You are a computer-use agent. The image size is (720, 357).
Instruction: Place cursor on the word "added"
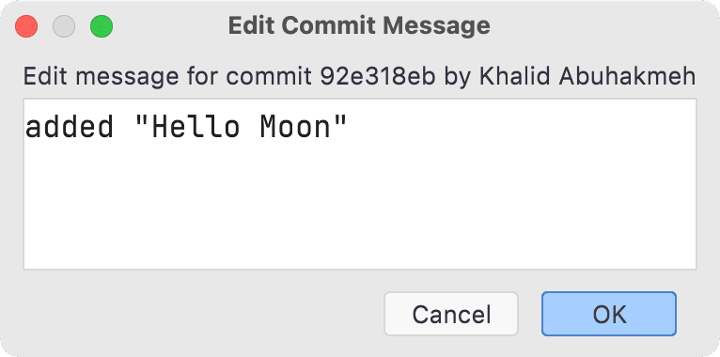coord(69,127)
